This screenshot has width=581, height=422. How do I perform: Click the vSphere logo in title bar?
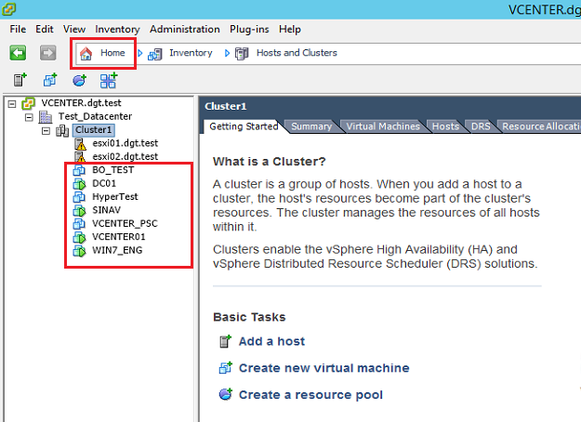click(x=8, y=9)
